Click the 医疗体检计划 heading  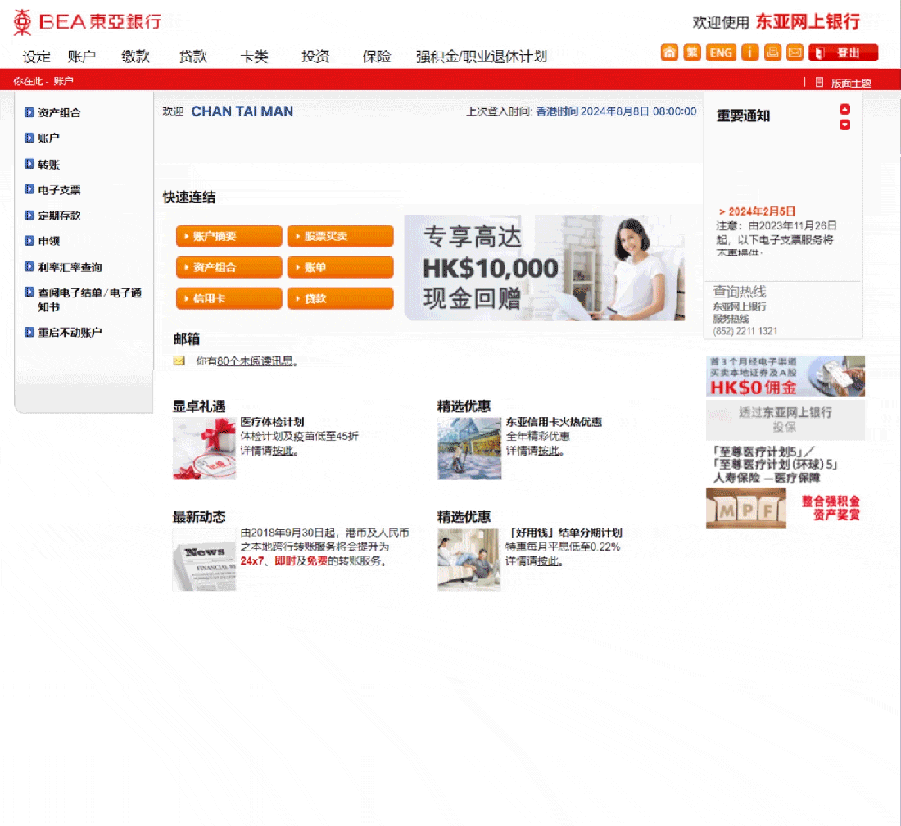coord(273,422)
